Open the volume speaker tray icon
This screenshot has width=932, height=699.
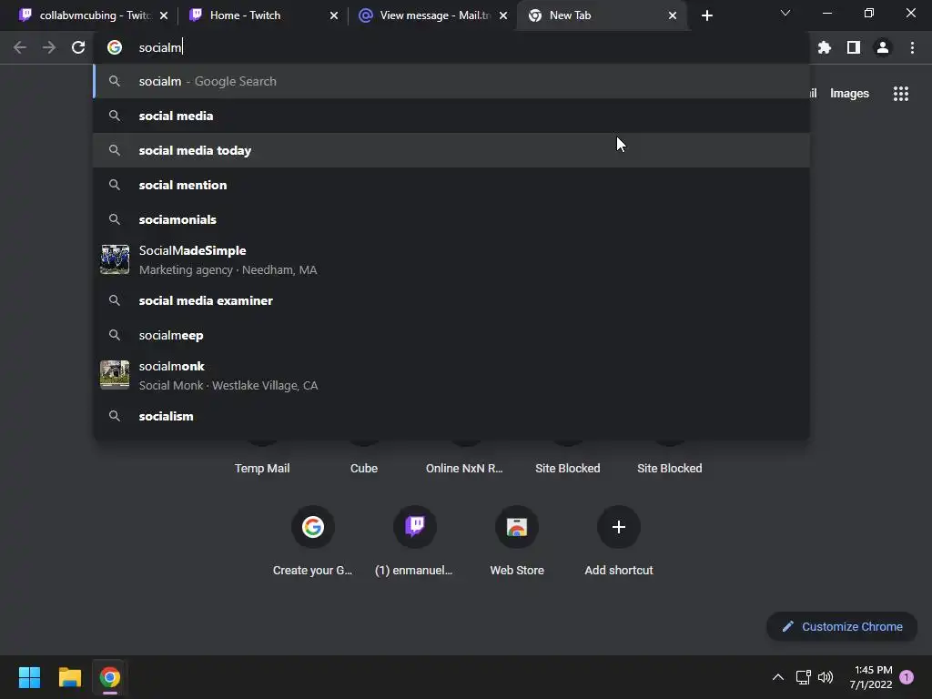(x=826, y=677)
